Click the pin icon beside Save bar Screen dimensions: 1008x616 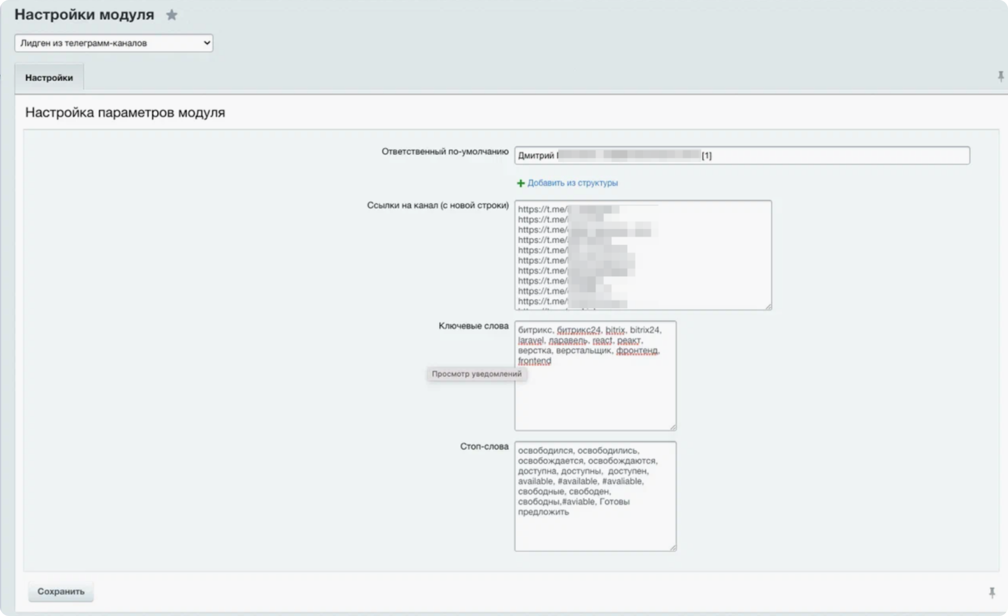(x=992, y=592)
